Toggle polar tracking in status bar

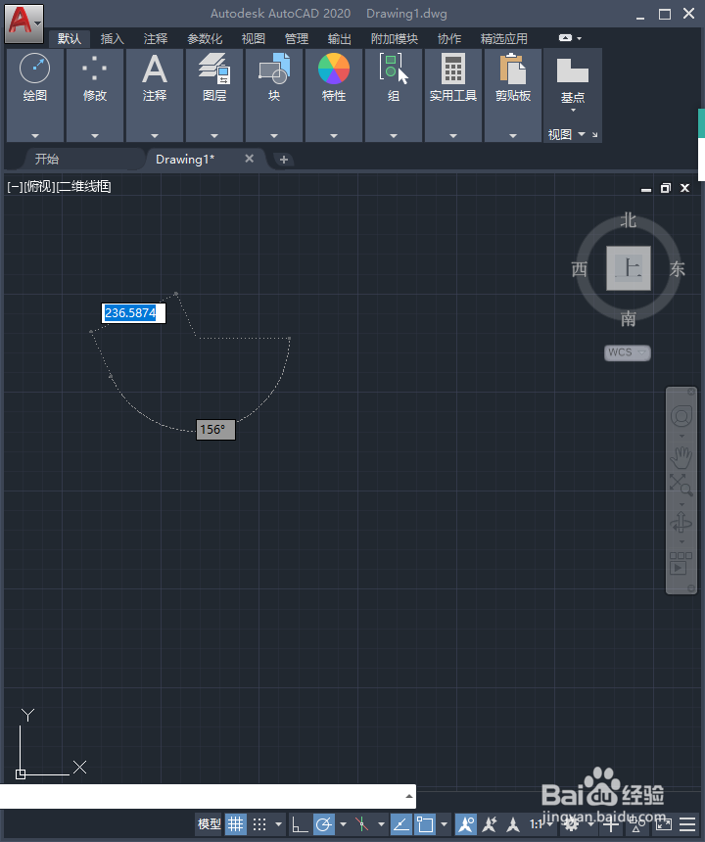pyautogui.click(x=324, y=823)
